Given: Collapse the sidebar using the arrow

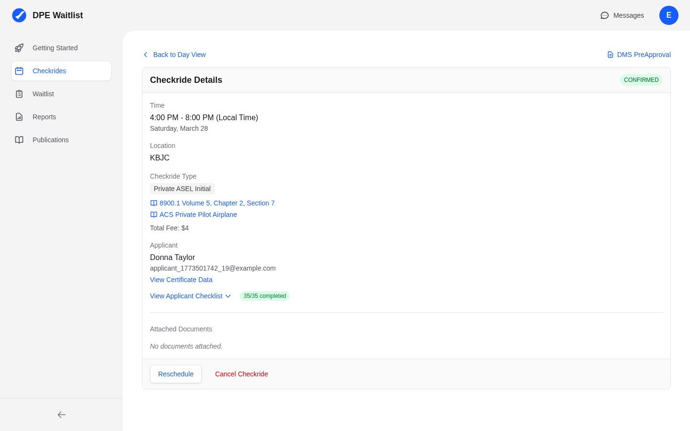Looking at the screenshot, I should pyautogui.click(x=61, y=415).
